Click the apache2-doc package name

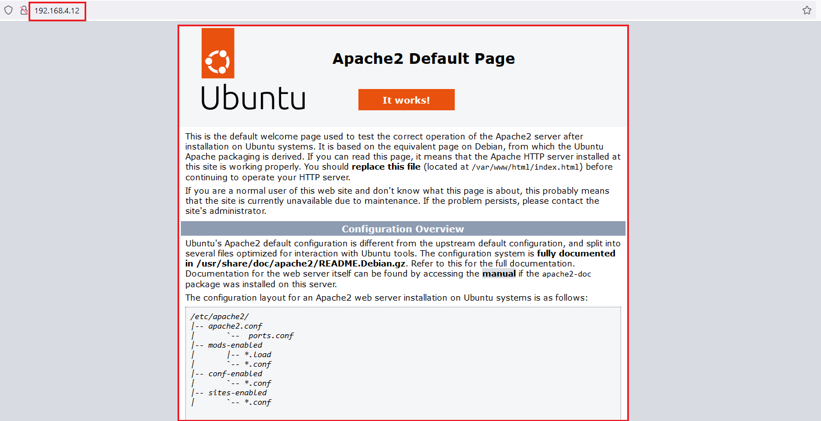(566, 274)
